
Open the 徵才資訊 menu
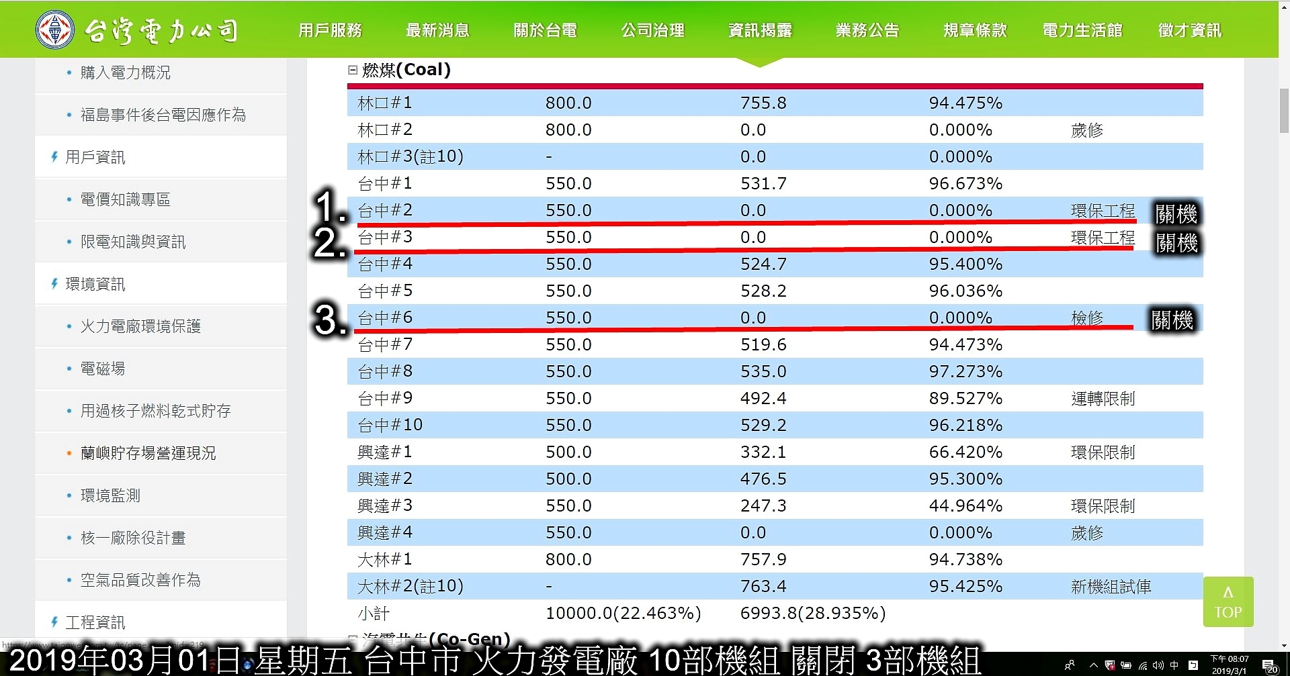pyautogui.click(x=1190, y=30)
